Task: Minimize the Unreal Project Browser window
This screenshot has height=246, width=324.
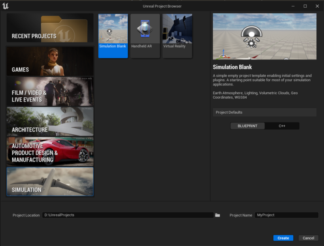Action: [293, 6]
